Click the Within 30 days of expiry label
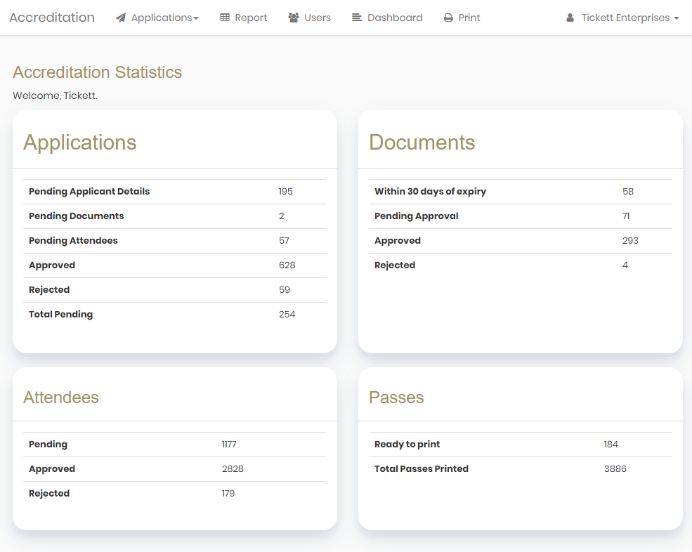 (430, 192)
